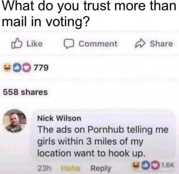Click the blue Like icon on comment reactions

pyautogui.click(x=144, y=165)
